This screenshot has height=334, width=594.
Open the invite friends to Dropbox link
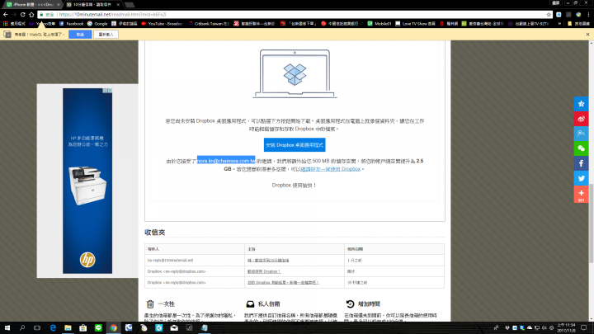point(330,169)
